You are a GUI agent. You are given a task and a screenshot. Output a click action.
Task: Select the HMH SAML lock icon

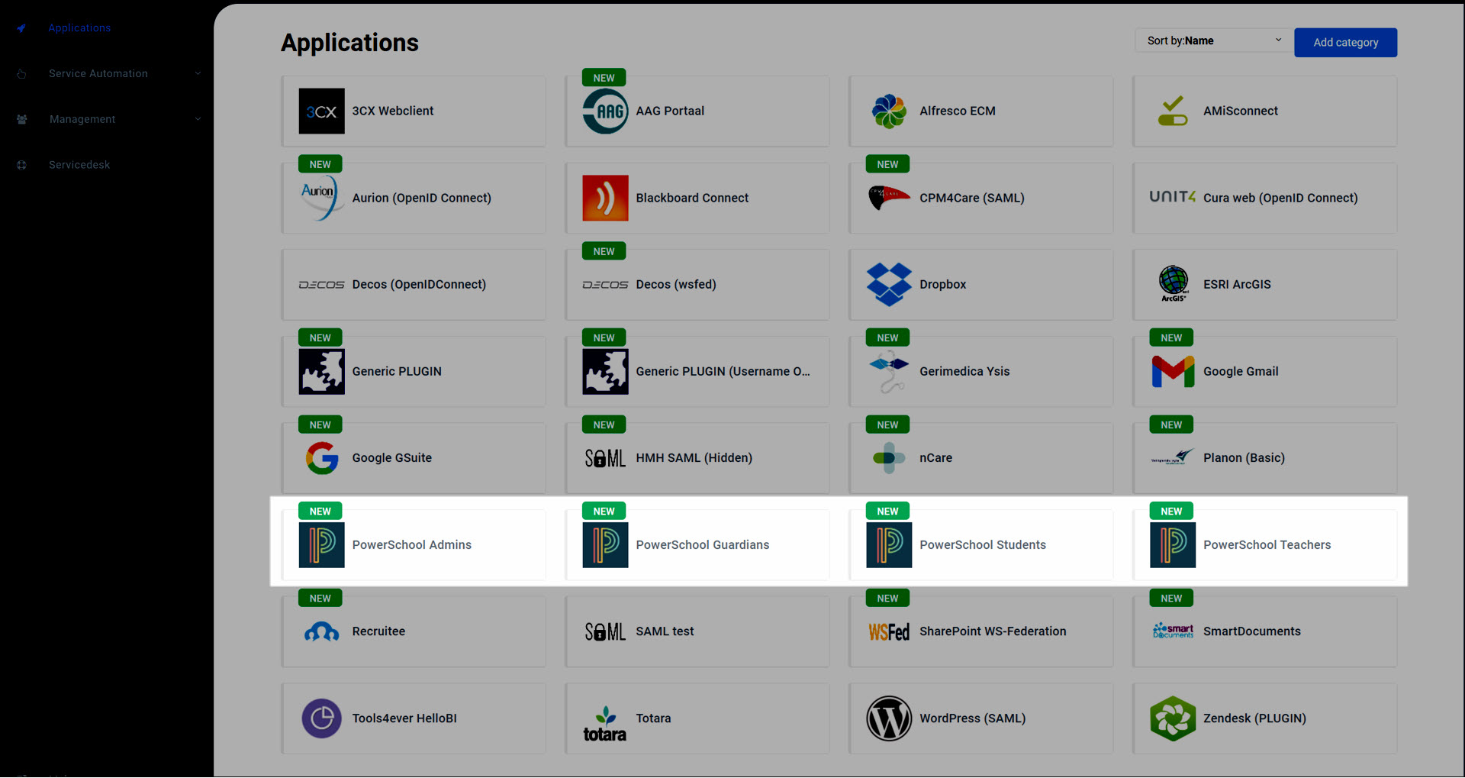point(605,458)
